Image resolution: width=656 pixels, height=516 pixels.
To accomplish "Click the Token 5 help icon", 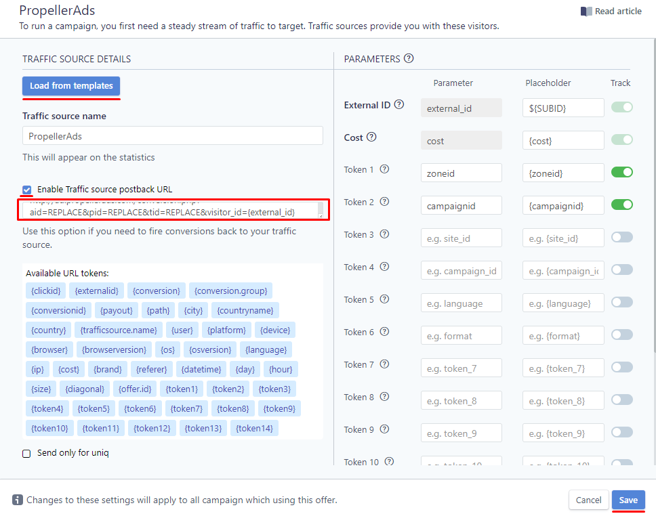I will tap(384, 299).
